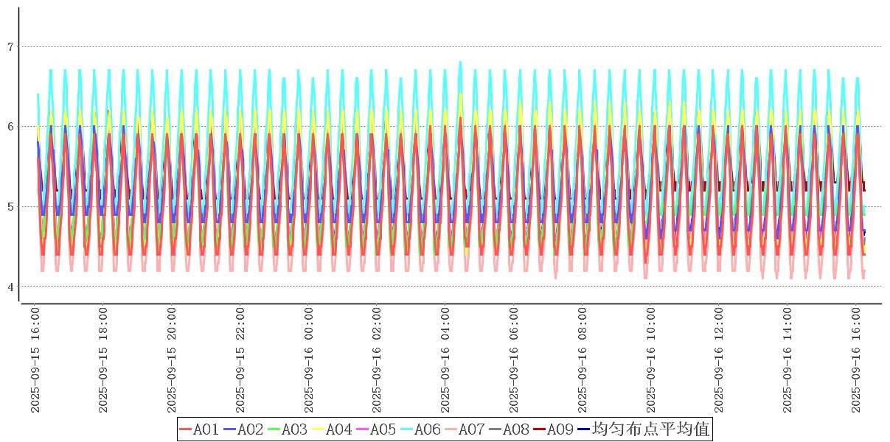This screenshot has height=442, width=890.
Task: Click the 2025-09-16 00:00 axis label
Action: 309,360
